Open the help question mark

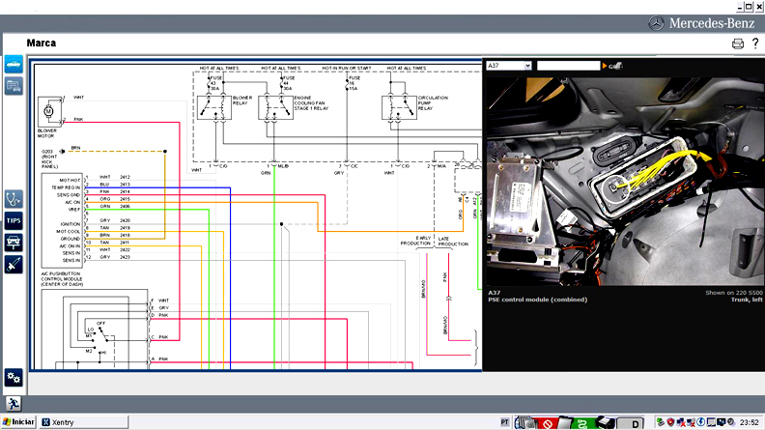point(755,43)
